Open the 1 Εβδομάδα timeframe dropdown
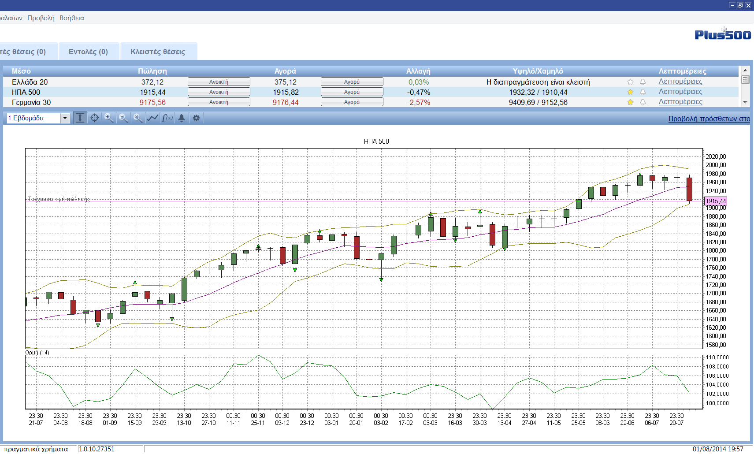The width and height of the screenshot is (754, 454). click(x=65, y=118)
